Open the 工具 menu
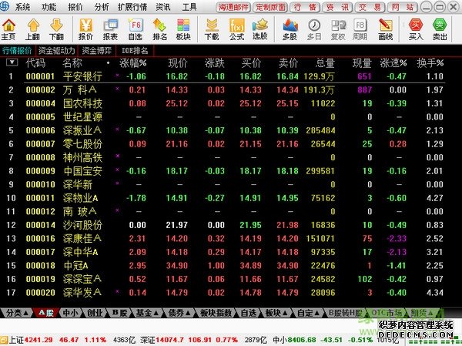 pyautogui.click(x=189, y=7)
